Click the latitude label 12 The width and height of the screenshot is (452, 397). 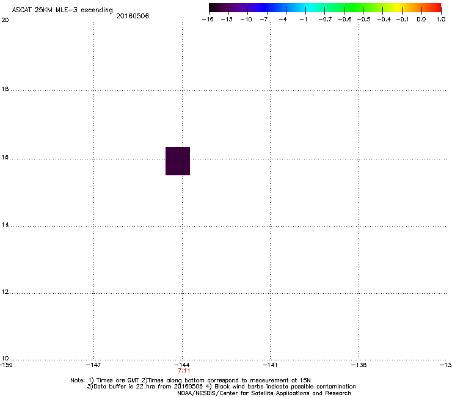tap(5, 292)
